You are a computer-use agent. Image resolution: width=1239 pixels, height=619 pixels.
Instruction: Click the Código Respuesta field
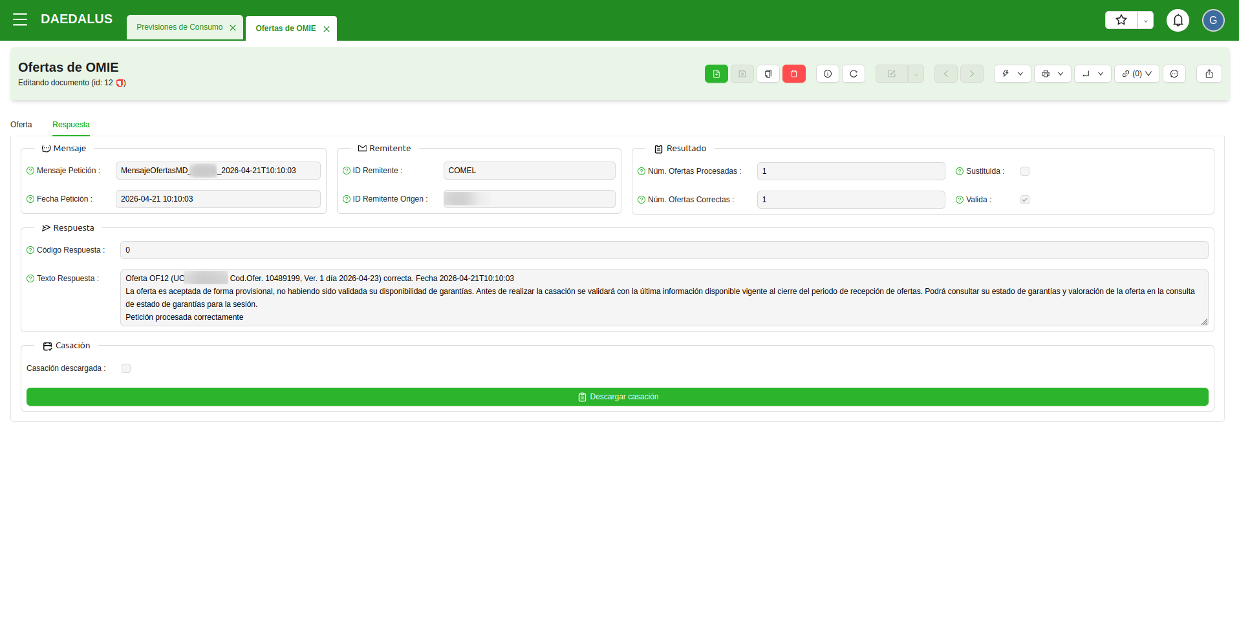point(663,250)
